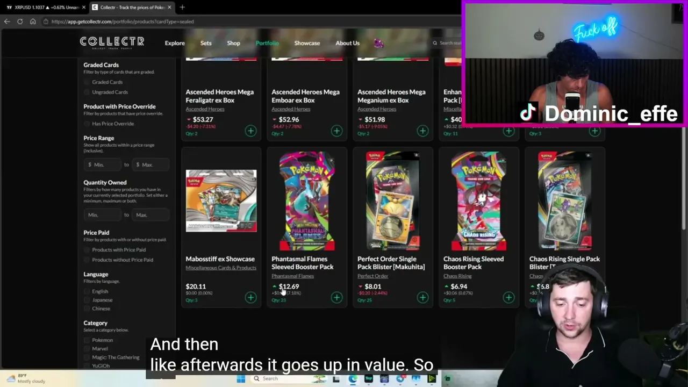Open Ascended Heroes set link under Meganium

coord(377,109)
